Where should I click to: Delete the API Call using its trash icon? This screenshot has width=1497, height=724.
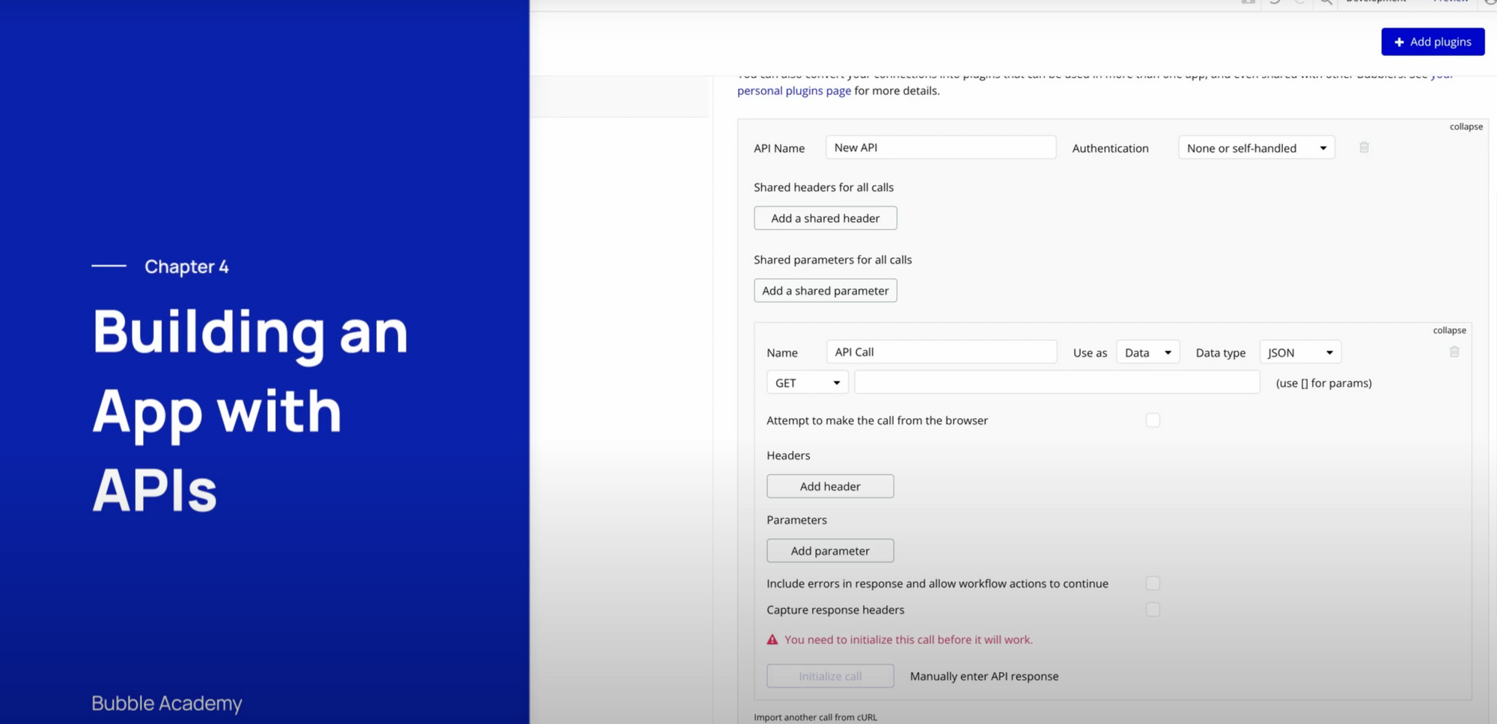(x=1454, y=352)
